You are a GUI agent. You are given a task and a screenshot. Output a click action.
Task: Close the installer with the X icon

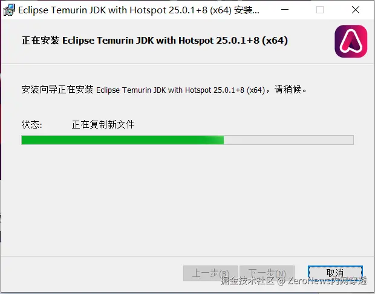[356, 10]
